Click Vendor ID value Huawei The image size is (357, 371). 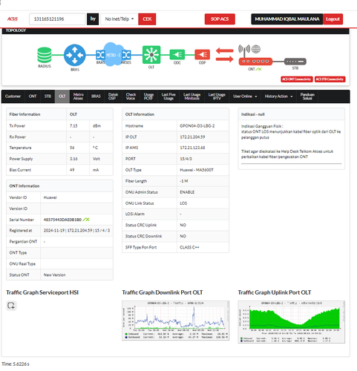click(50, 197)
